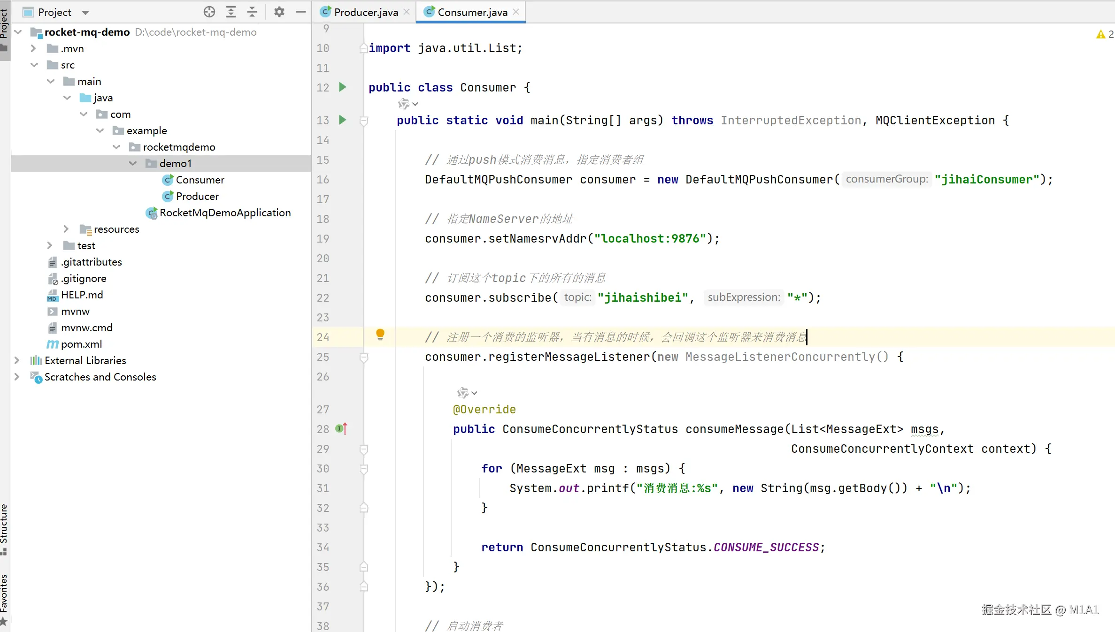Viewport: 1115px width, 632px height.
Task: Toggle code fold at line 25
Action: [x=364, y=358]
